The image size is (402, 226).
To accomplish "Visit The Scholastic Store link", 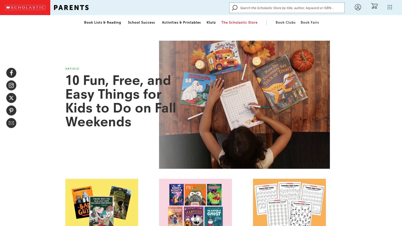I will (239, 22).
